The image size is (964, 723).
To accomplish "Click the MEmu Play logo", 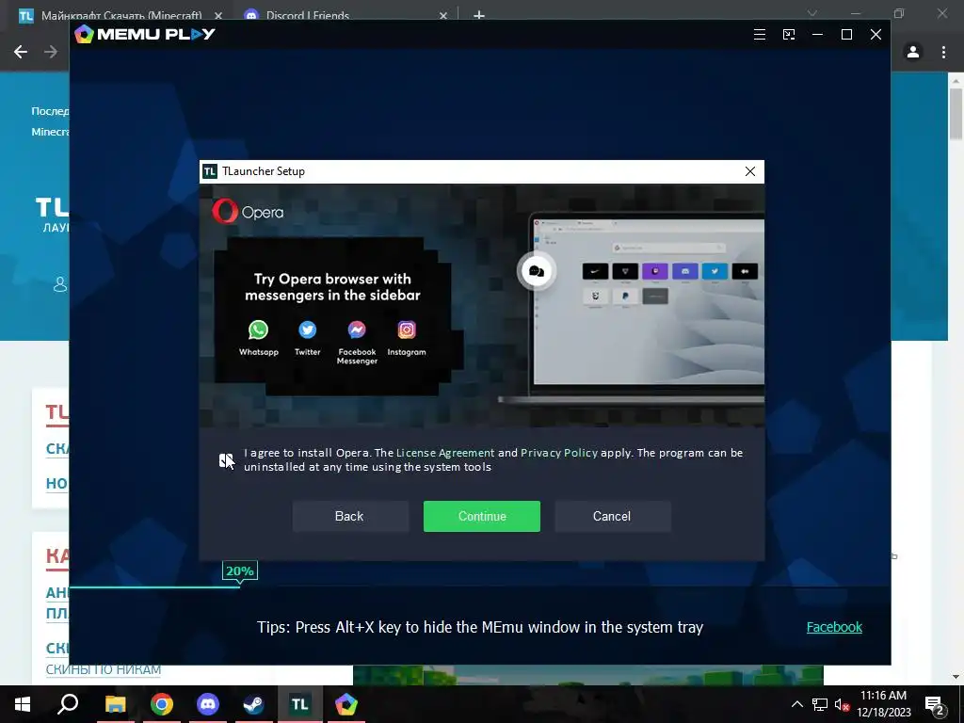I will click(x=145, y=34).
